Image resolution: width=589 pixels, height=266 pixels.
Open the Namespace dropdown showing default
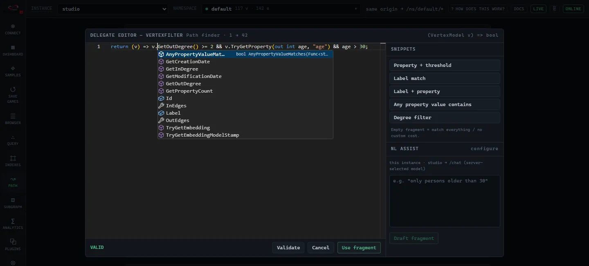pos(281,9)
